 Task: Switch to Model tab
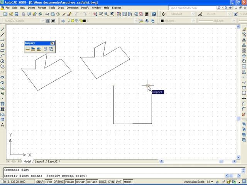[x=27, y=161]
